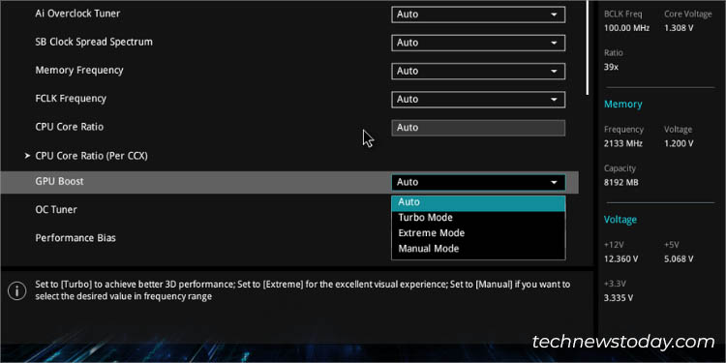Open the SB Clock Spread Spectrum dropdown

[x=478, y=43]
